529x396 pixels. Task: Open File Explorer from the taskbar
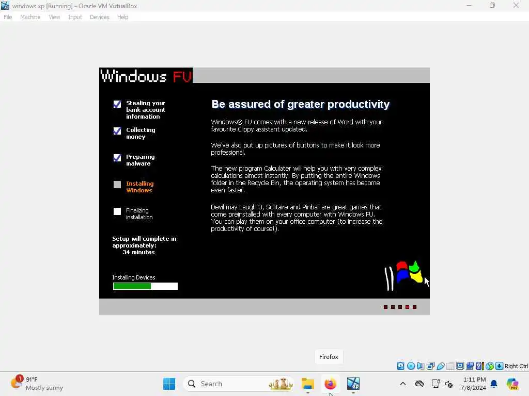pos(308,384)
